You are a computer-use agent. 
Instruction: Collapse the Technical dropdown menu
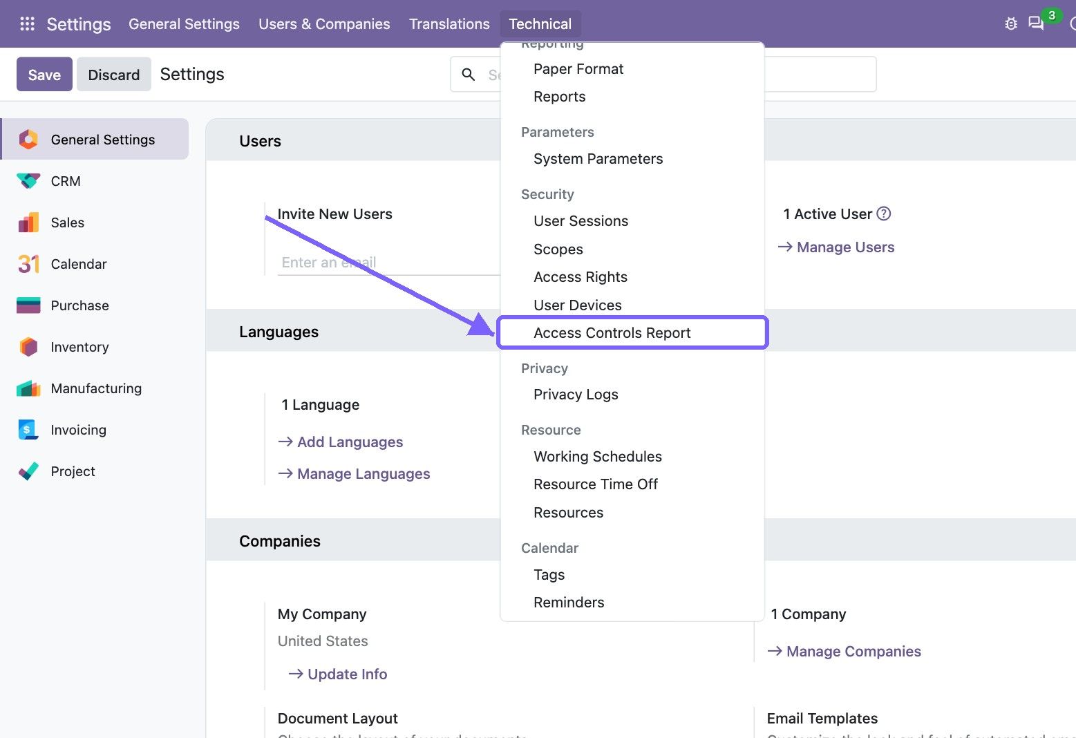coord(540,24)
